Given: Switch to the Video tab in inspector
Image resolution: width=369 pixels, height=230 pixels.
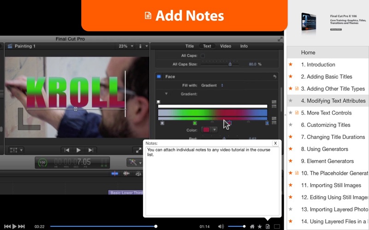Looking at the screenshot, I should [x=226, y=46].
